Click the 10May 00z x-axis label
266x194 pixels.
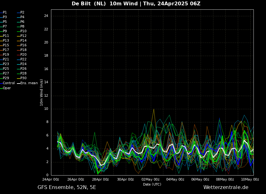(250, 180)
